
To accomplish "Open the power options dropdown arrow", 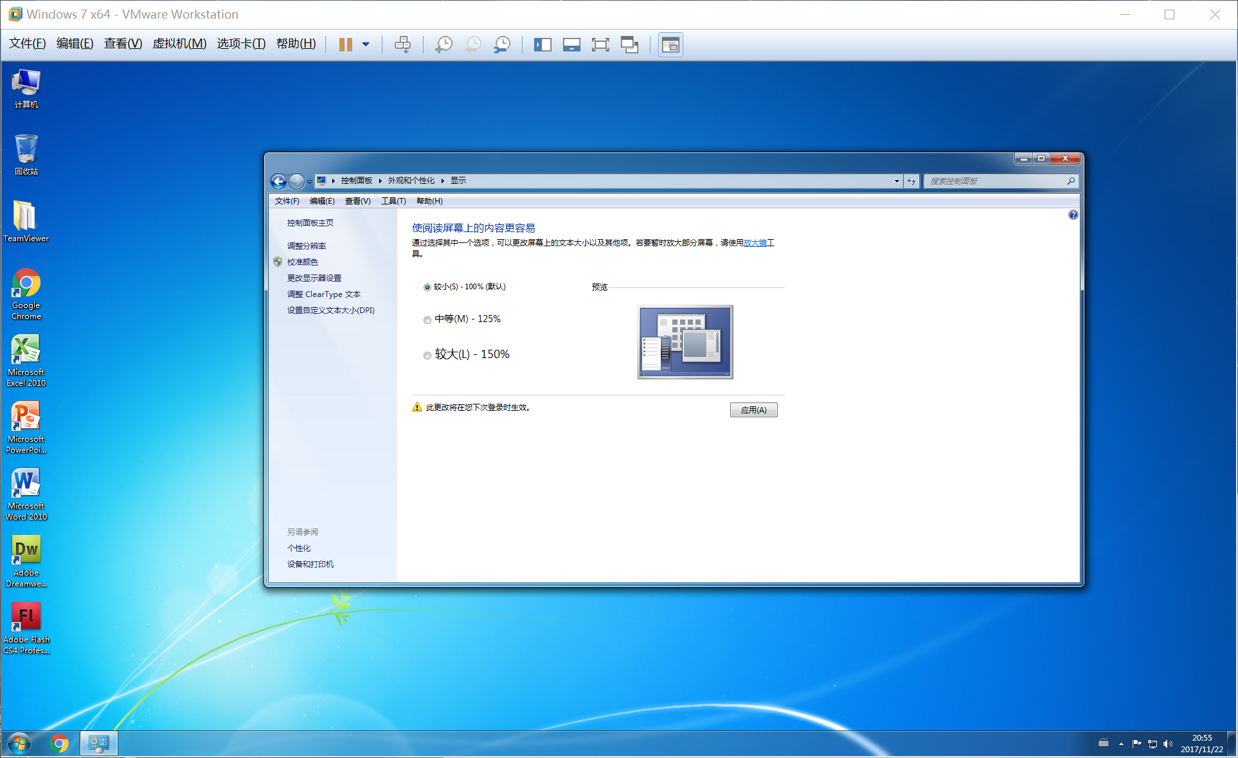I will tap(366, 44).
